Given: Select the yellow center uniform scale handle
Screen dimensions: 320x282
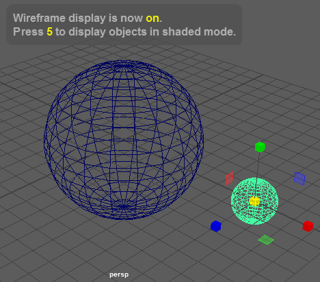Looking at the screenshot, I should [x=254, y=201].
